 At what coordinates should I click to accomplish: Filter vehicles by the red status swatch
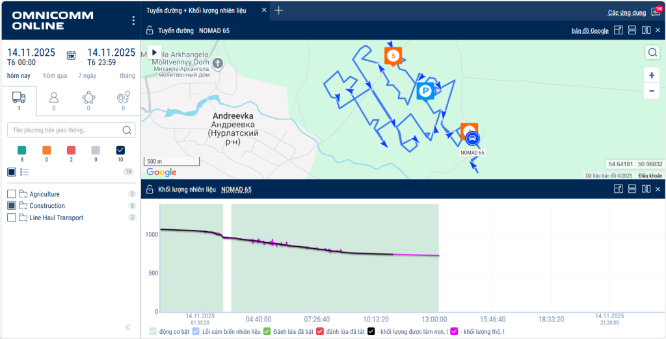tap(71, 150)
